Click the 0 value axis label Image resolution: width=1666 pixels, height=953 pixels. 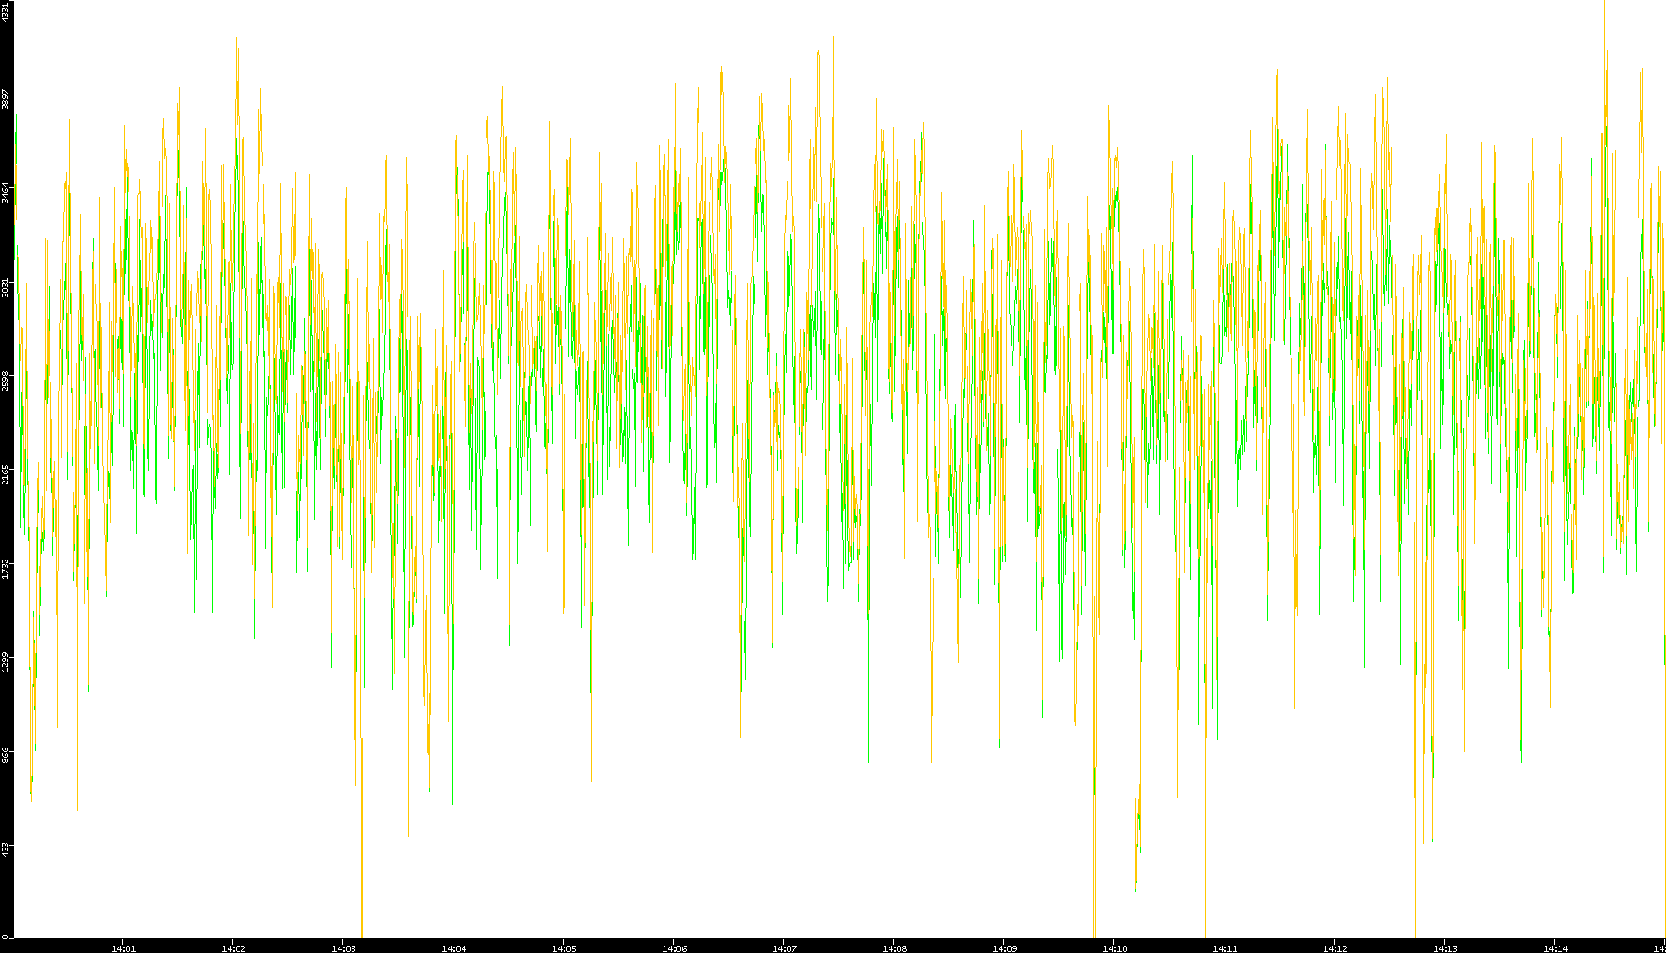(x=6, y=936)
